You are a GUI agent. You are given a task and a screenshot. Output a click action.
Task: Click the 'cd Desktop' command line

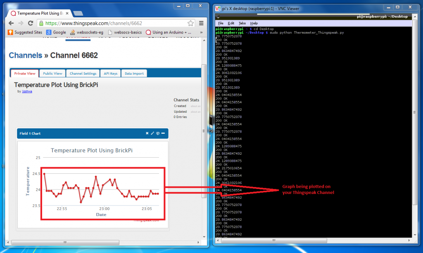coord(264,29)
